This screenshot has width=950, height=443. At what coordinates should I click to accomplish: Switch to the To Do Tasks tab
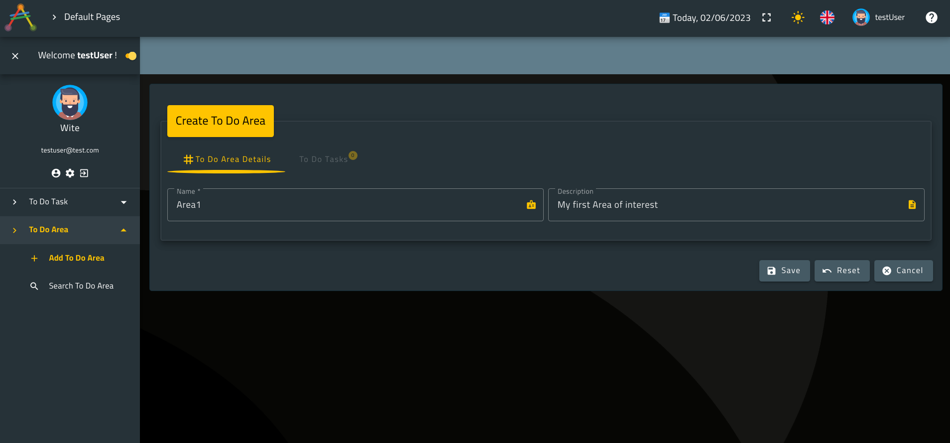pyautogui.click(x=324, y=159)
